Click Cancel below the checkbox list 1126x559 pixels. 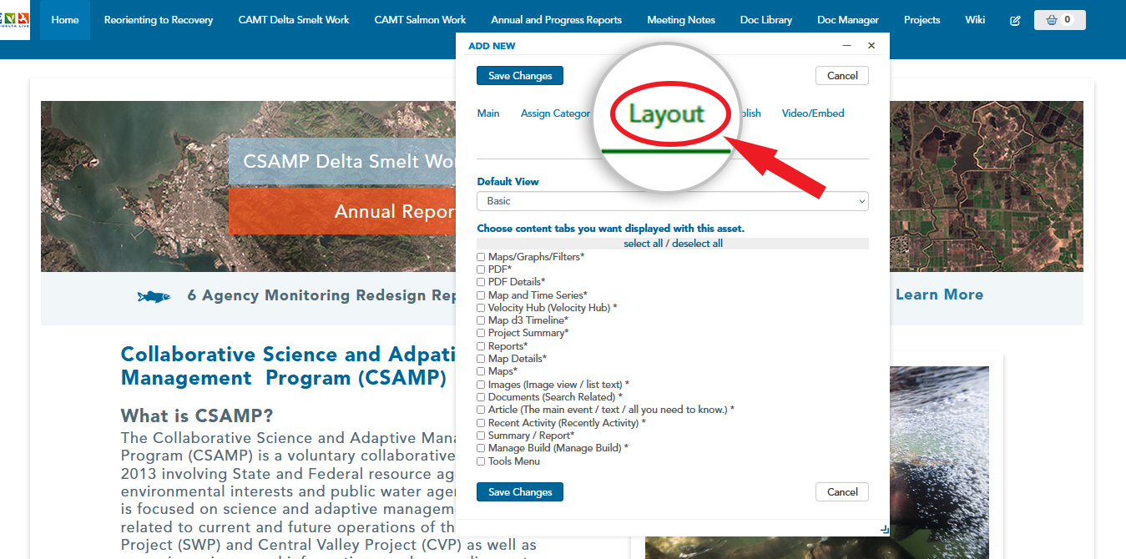click(842, 492)
